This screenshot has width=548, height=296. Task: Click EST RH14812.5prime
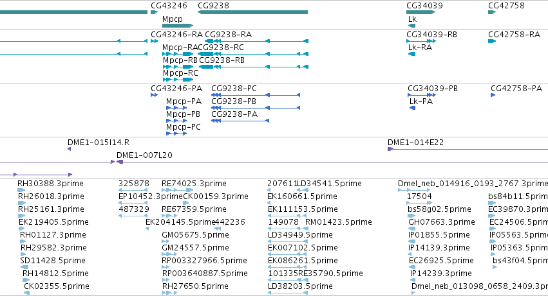55,274
